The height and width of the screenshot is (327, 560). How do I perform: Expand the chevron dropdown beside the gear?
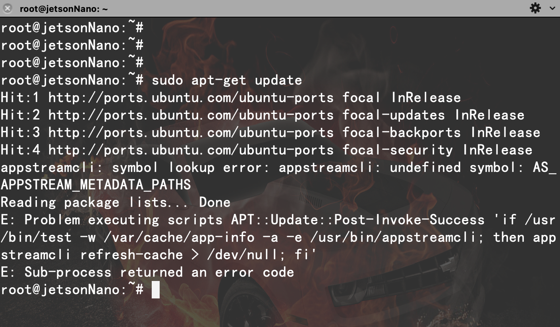pos(552,8)
